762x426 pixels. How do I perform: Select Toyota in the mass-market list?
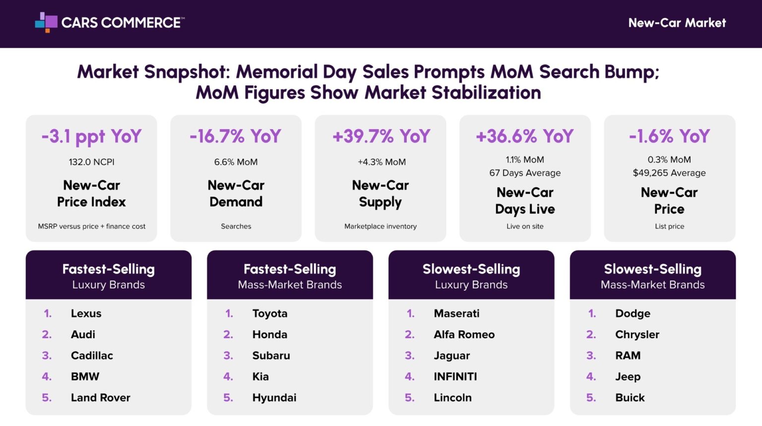point(270,313)
